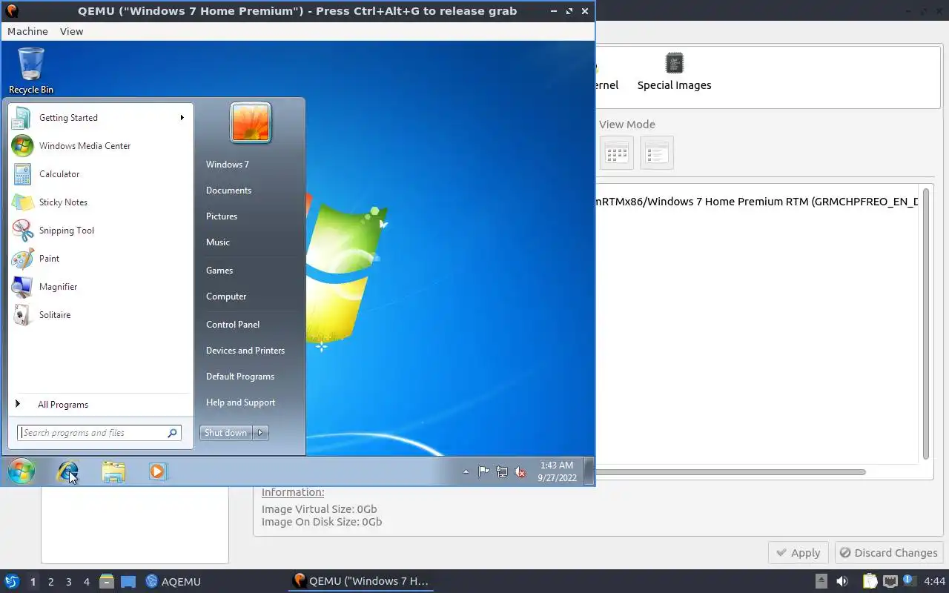The image size is (949, 593).
Task: Click AQEMU vertical scrollbar
Action: [x=926, y=324]
